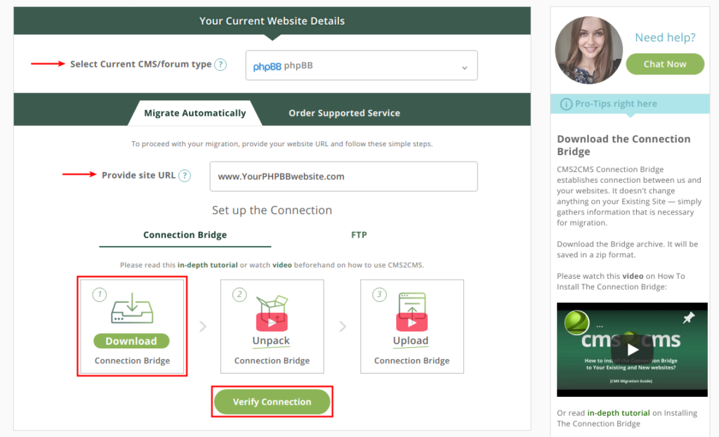Viewport: 719px width, 437px height.
Task: Click into the site URL input field
Action: (x=343, y=176)
